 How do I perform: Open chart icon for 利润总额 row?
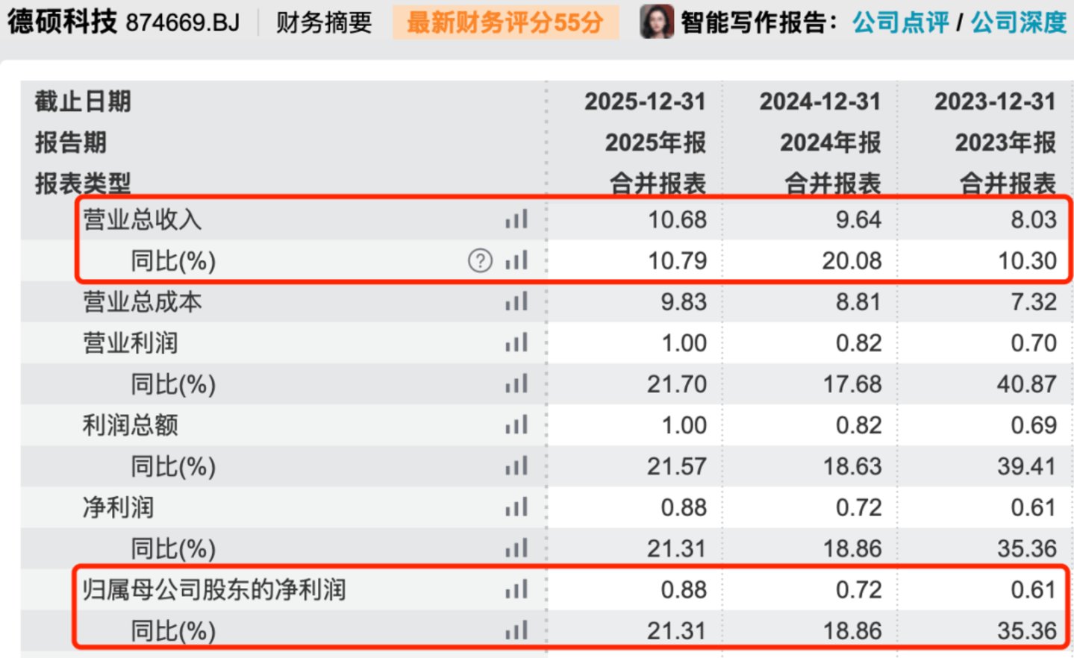516,424
